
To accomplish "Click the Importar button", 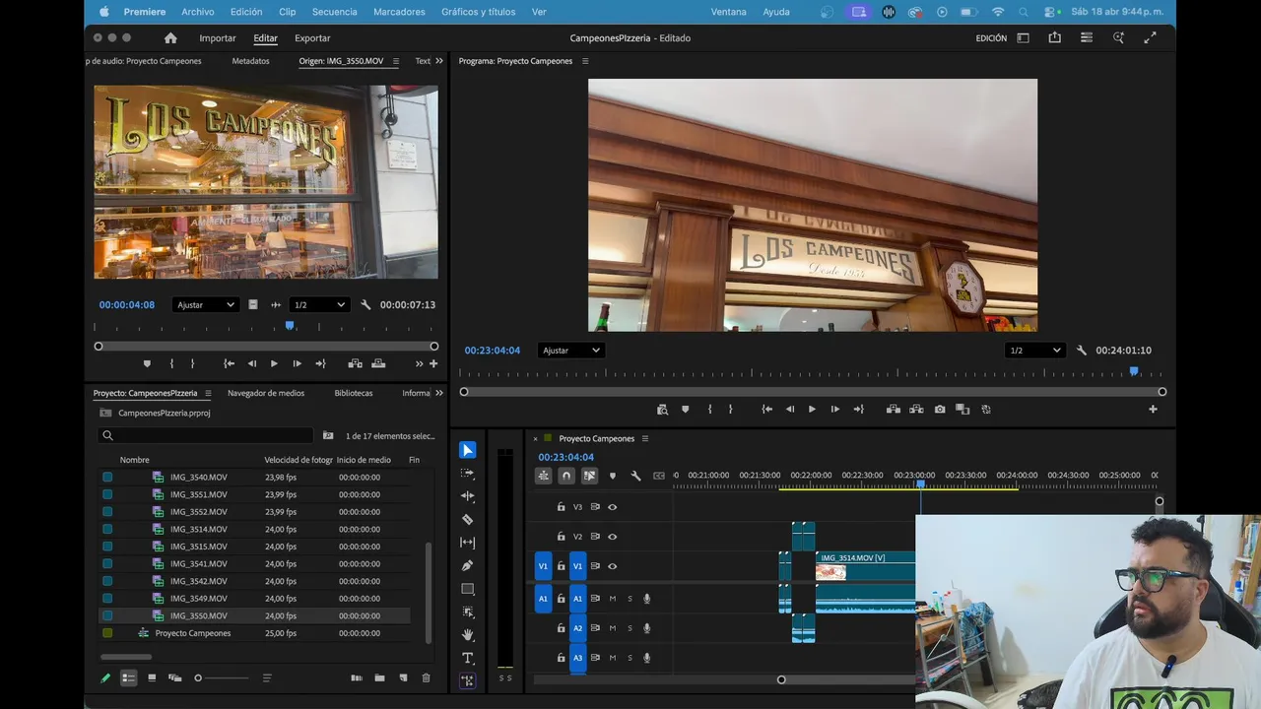I will 218,38.
